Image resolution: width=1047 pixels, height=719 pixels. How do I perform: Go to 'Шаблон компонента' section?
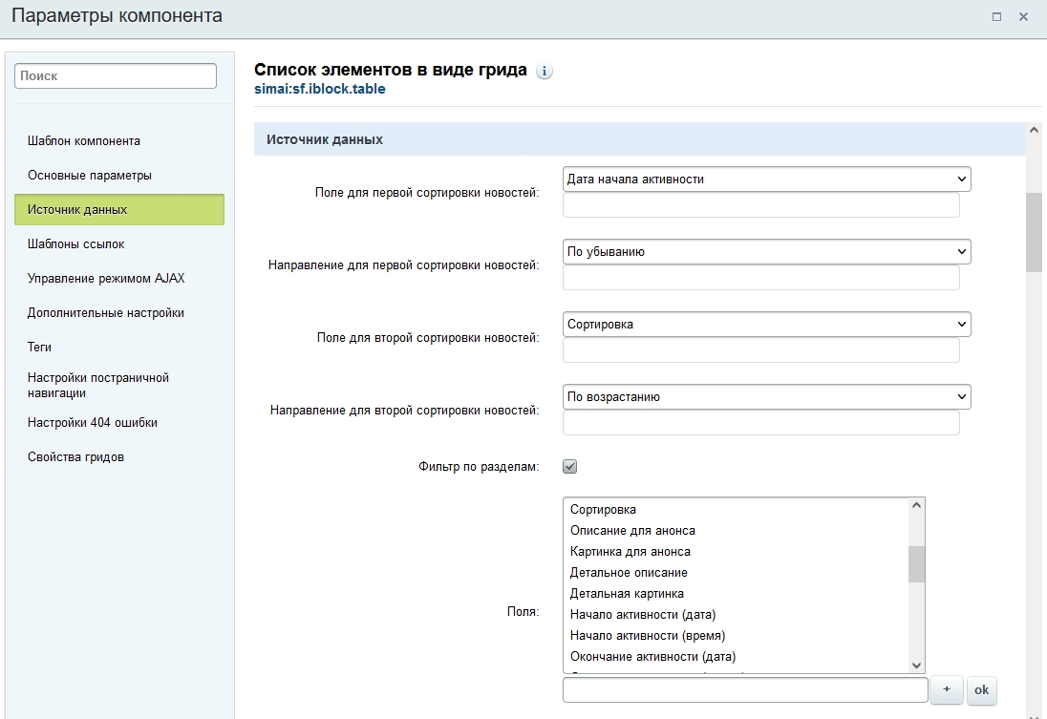tap(84, 141)
